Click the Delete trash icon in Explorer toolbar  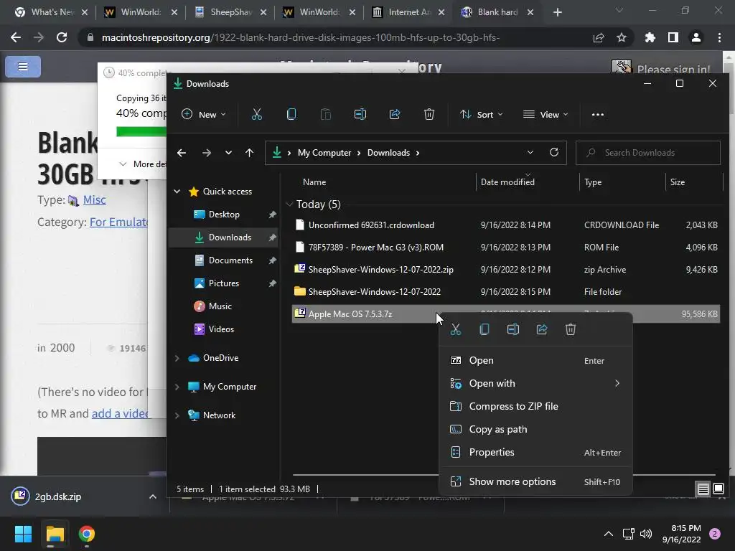pyautogui.click(x=429, y=114)
